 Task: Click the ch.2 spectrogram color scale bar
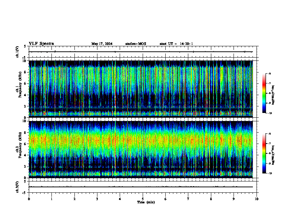pos(264,153)
